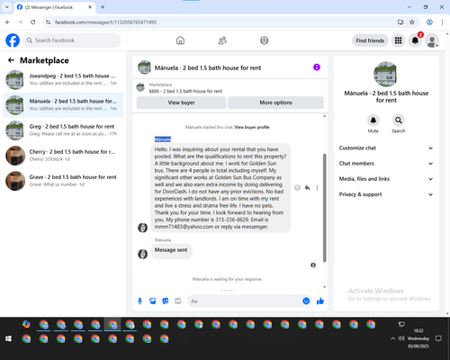450x360 pixels.
Task: Go back using the Marketplace back arrow
Action: [x=11, y=60]
